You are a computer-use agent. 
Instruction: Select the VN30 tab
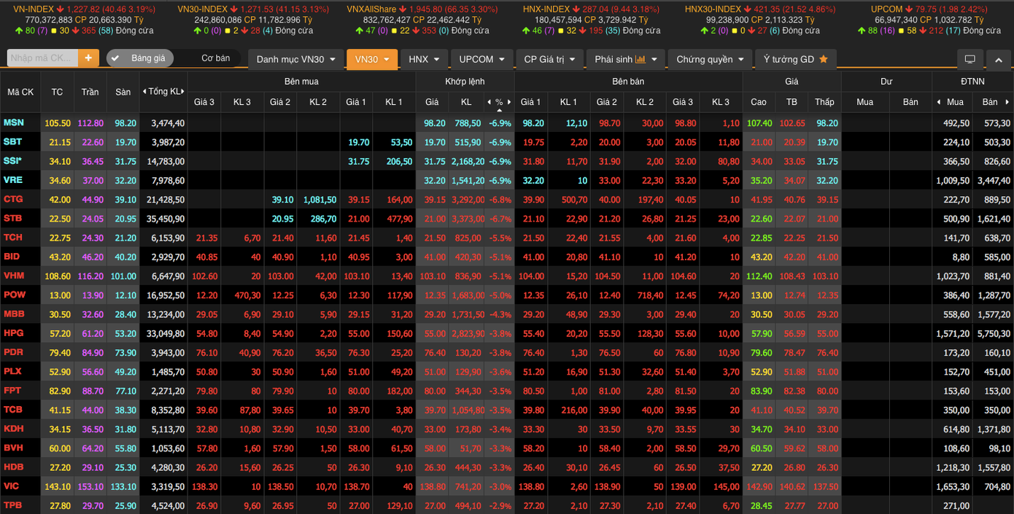point(371,59)
